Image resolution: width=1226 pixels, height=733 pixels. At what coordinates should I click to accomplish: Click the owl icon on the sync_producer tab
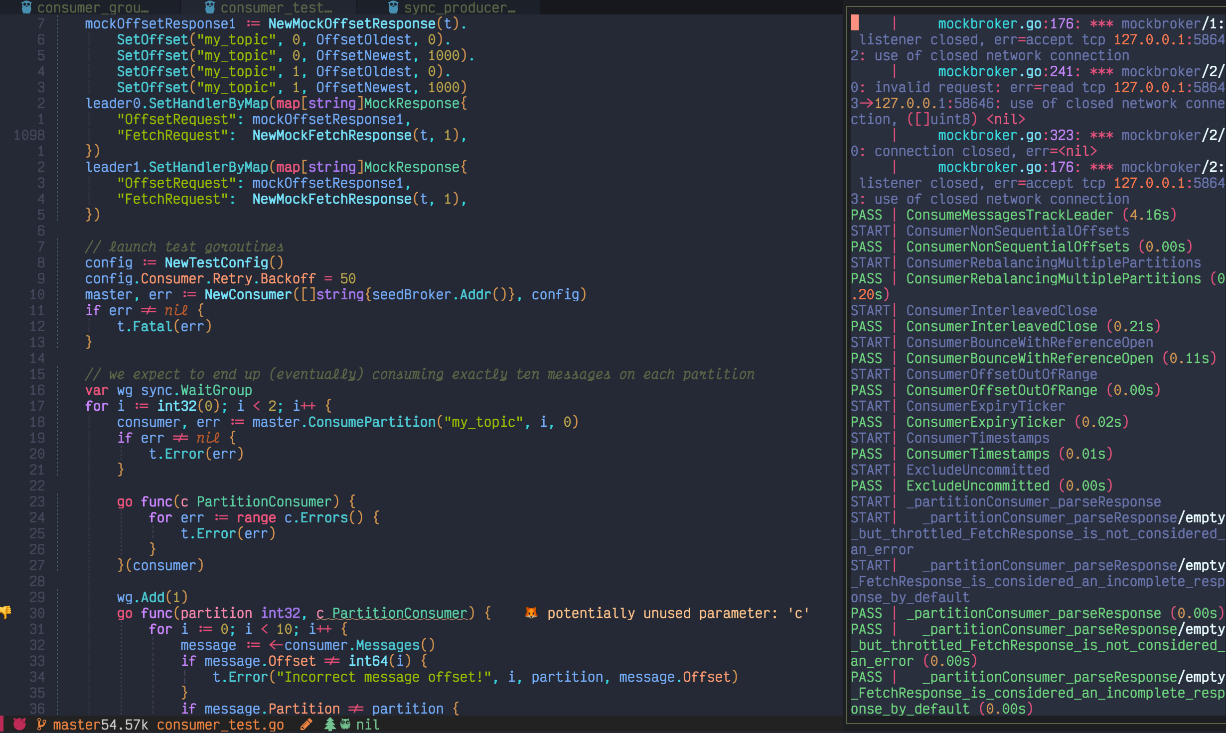pos(392,7)
